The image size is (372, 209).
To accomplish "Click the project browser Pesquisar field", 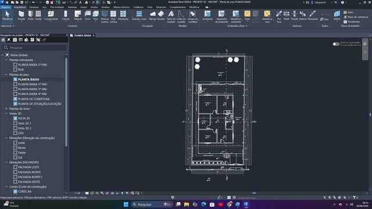I will [x=34, y=48].
